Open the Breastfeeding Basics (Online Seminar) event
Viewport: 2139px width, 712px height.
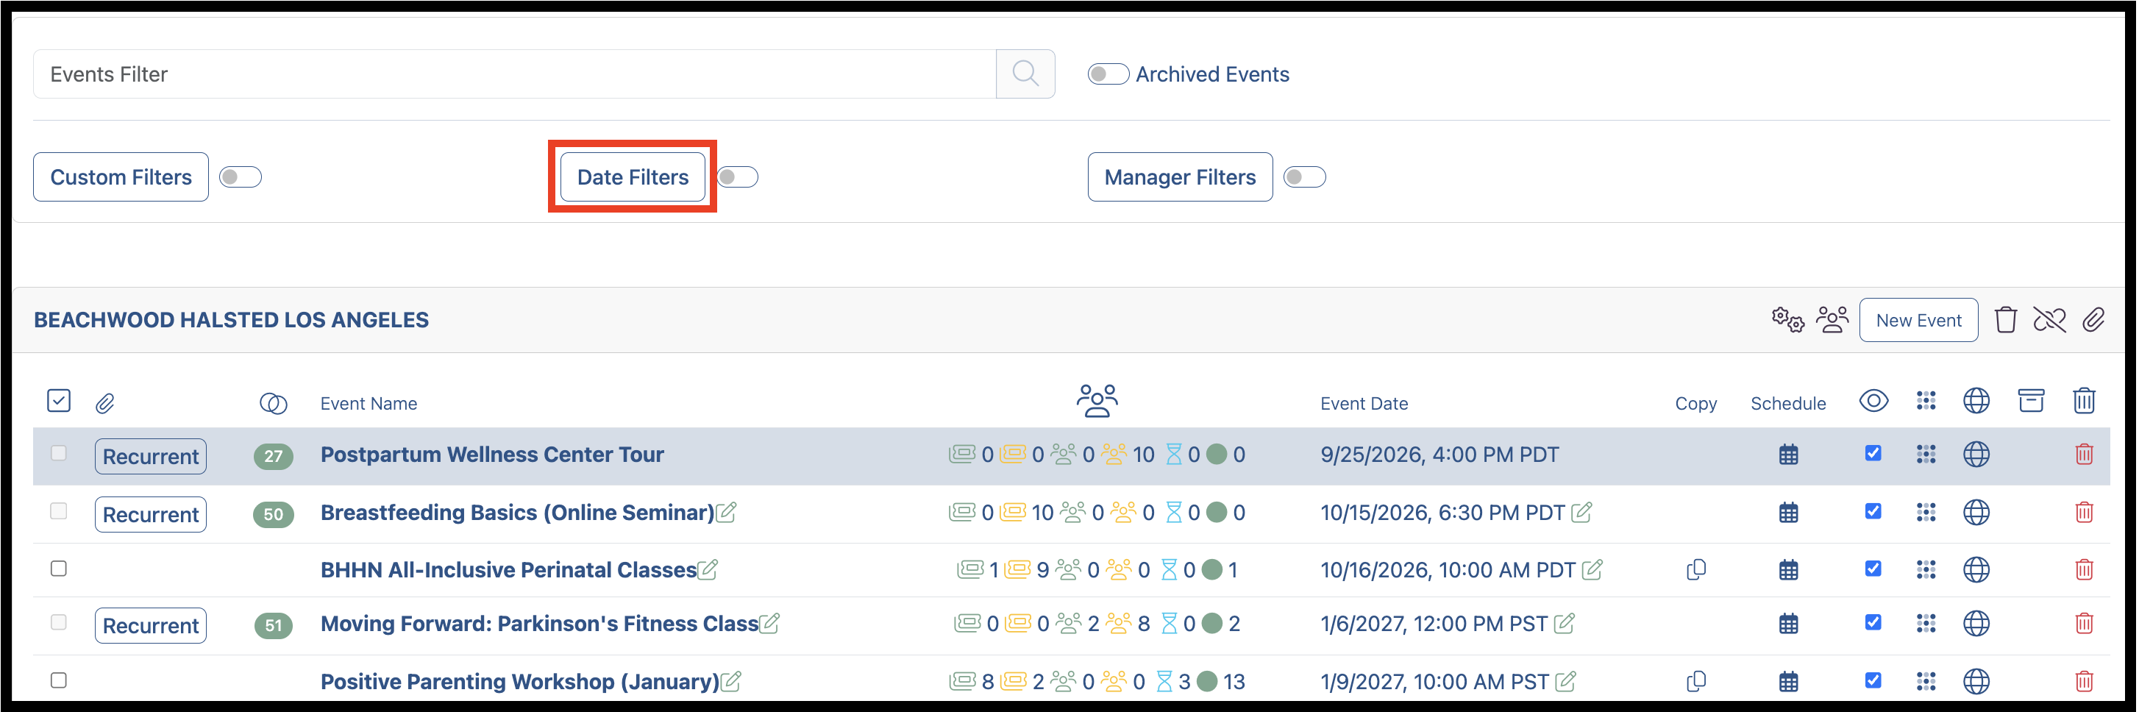pos(516,513)
